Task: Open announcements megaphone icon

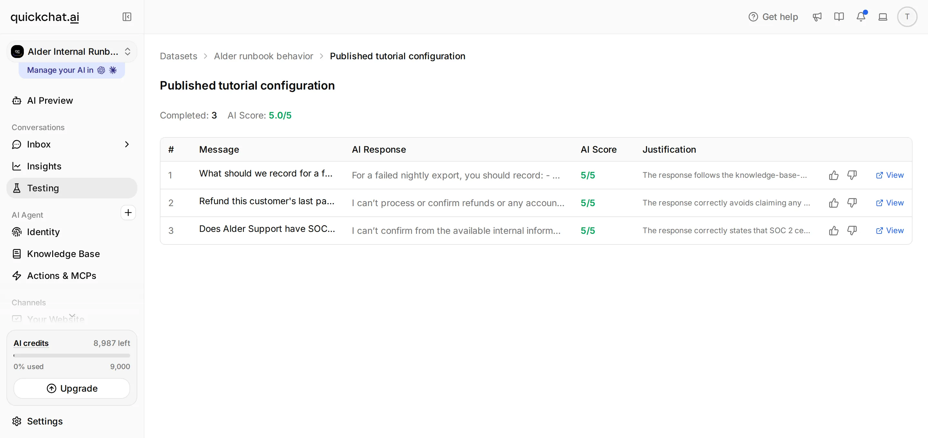Action: [x=817, y=17]
